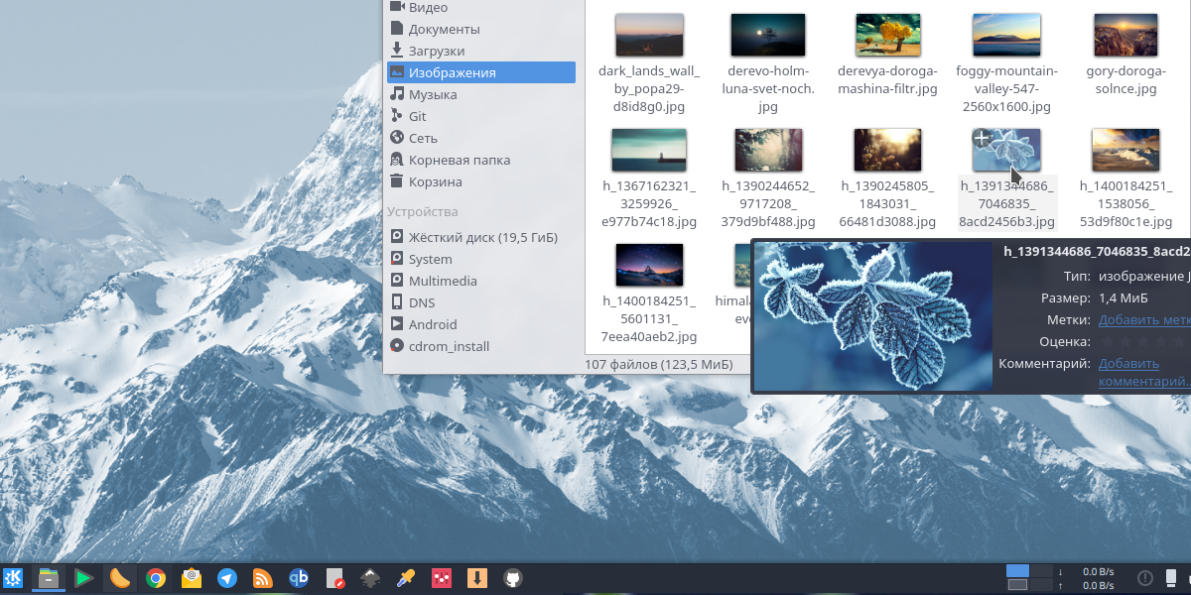Viewport: 1191px width, 595px height.
Task: Open Загрузки in the places sidebar
Action: click(436, 51)
